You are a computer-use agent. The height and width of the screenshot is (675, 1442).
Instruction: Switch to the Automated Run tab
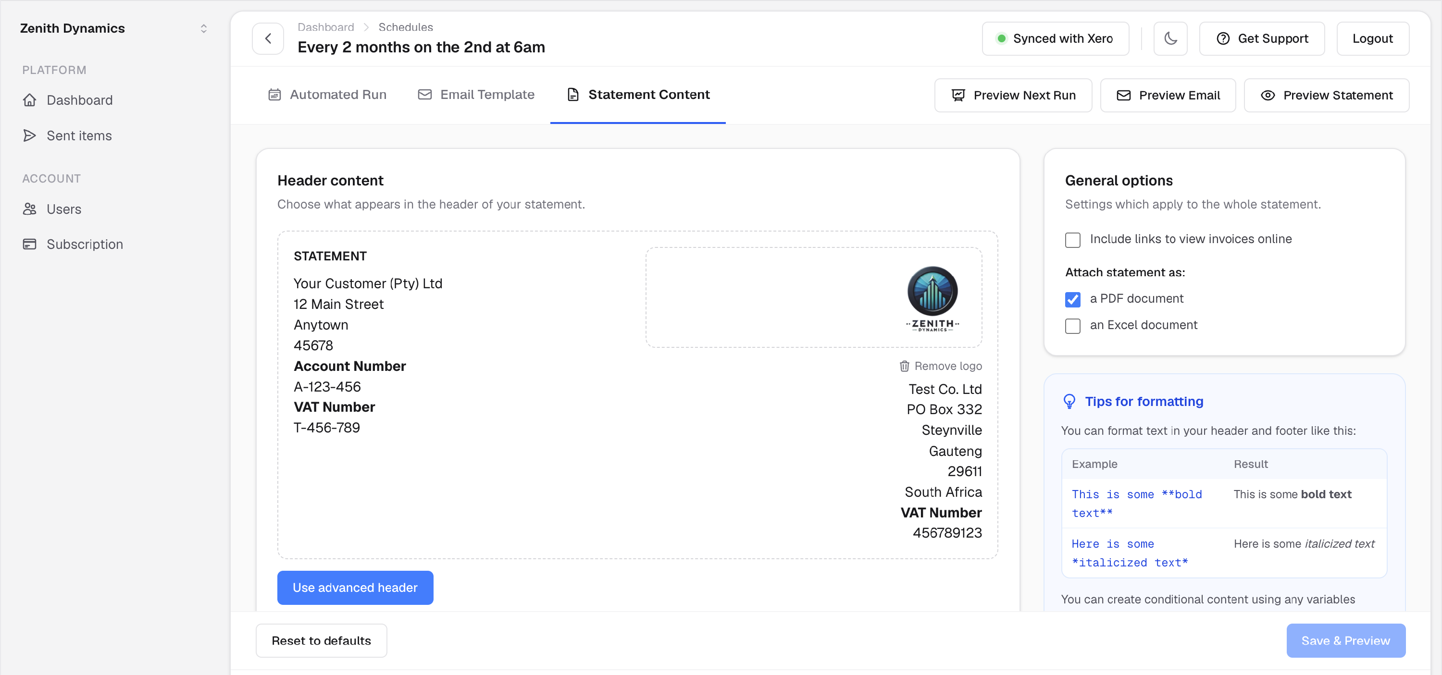pyautogui.click(x=327, y=95)
